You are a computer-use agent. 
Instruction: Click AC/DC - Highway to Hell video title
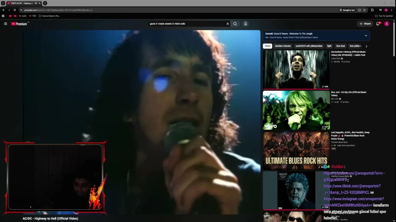[50, 218]
